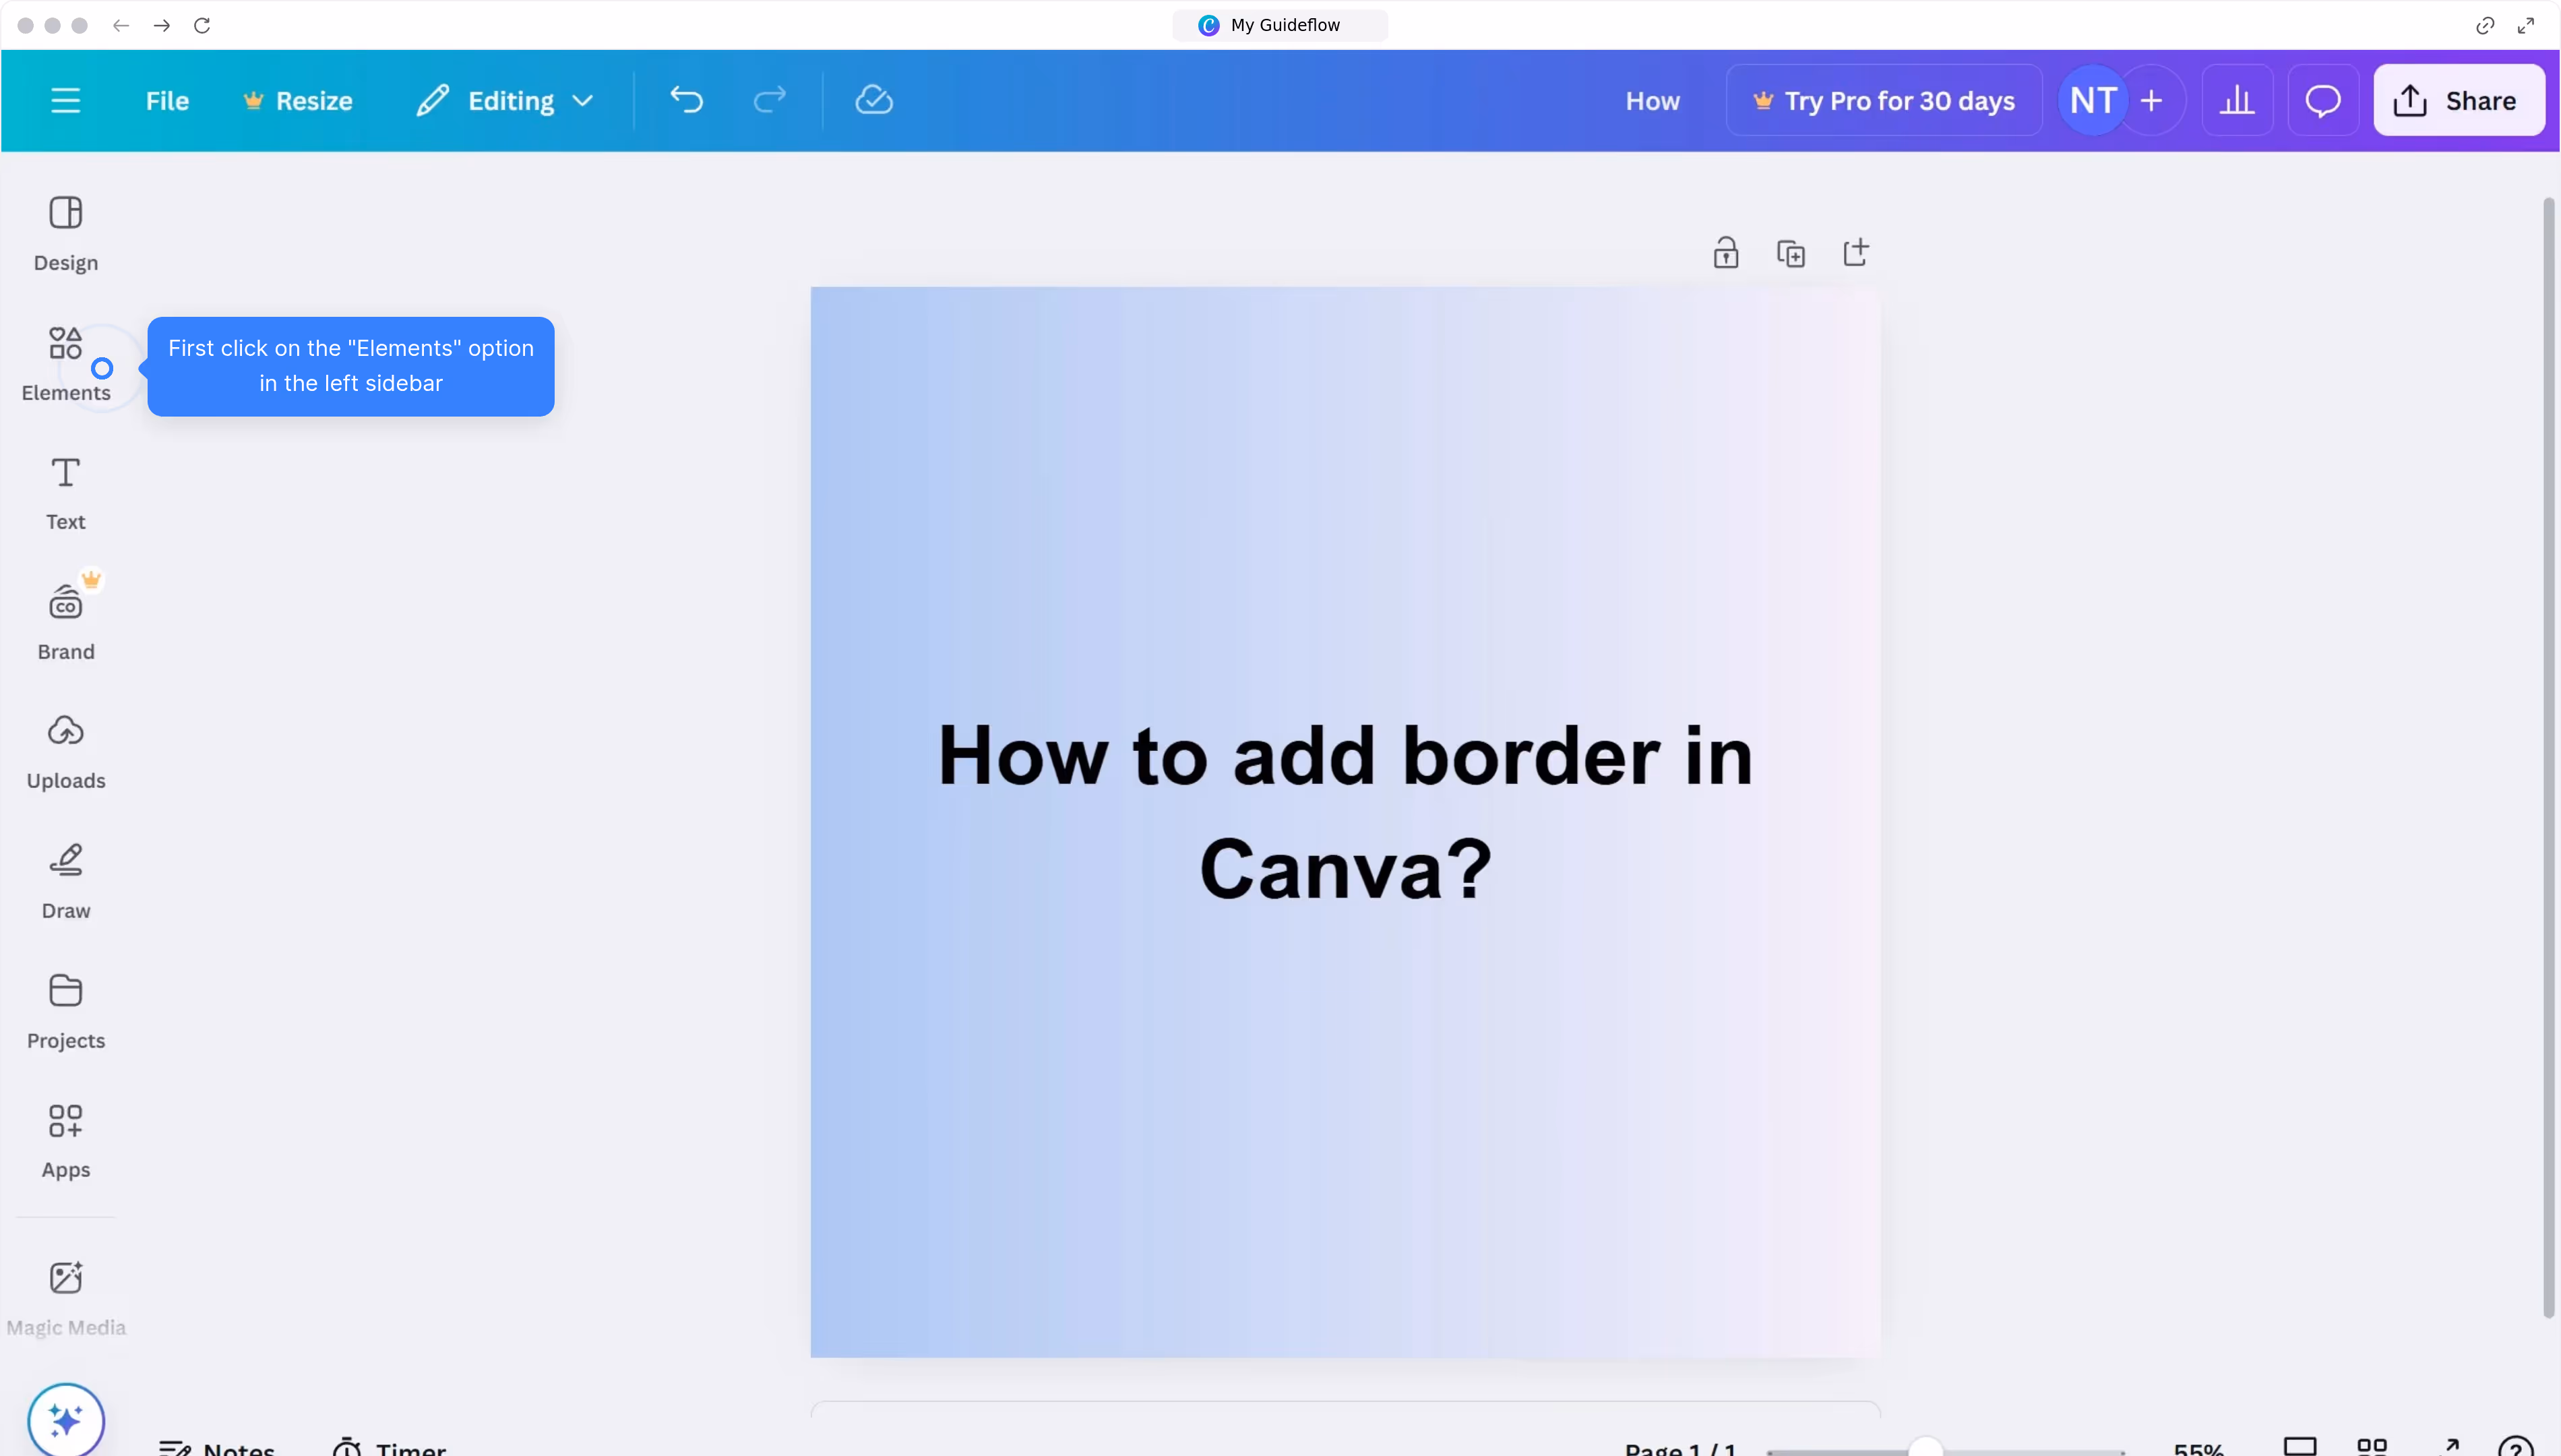Viewport: 2561px width, 1456px height.
Task: Click the Resize menu item
Action: tap(298, 100)
